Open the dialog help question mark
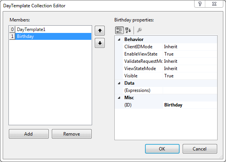Image resolution: width=226 pixels, height=162 pixels. pos(200,4)
